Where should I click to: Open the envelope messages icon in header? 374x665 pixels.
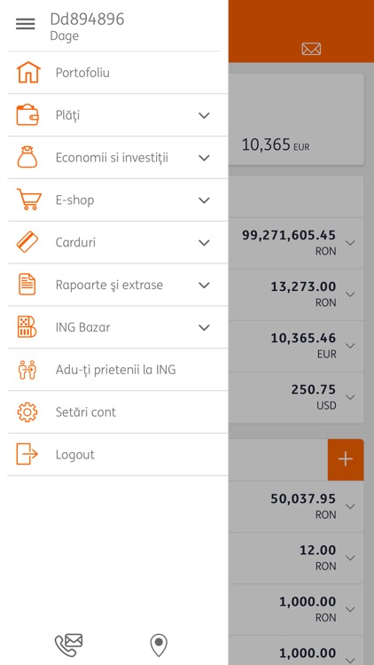(311, 49)
